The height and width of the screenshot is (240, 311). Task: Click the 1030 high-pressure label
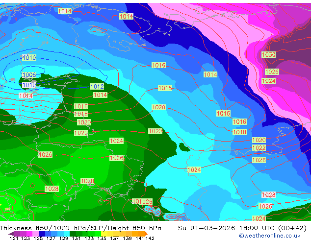click(268, 55)
